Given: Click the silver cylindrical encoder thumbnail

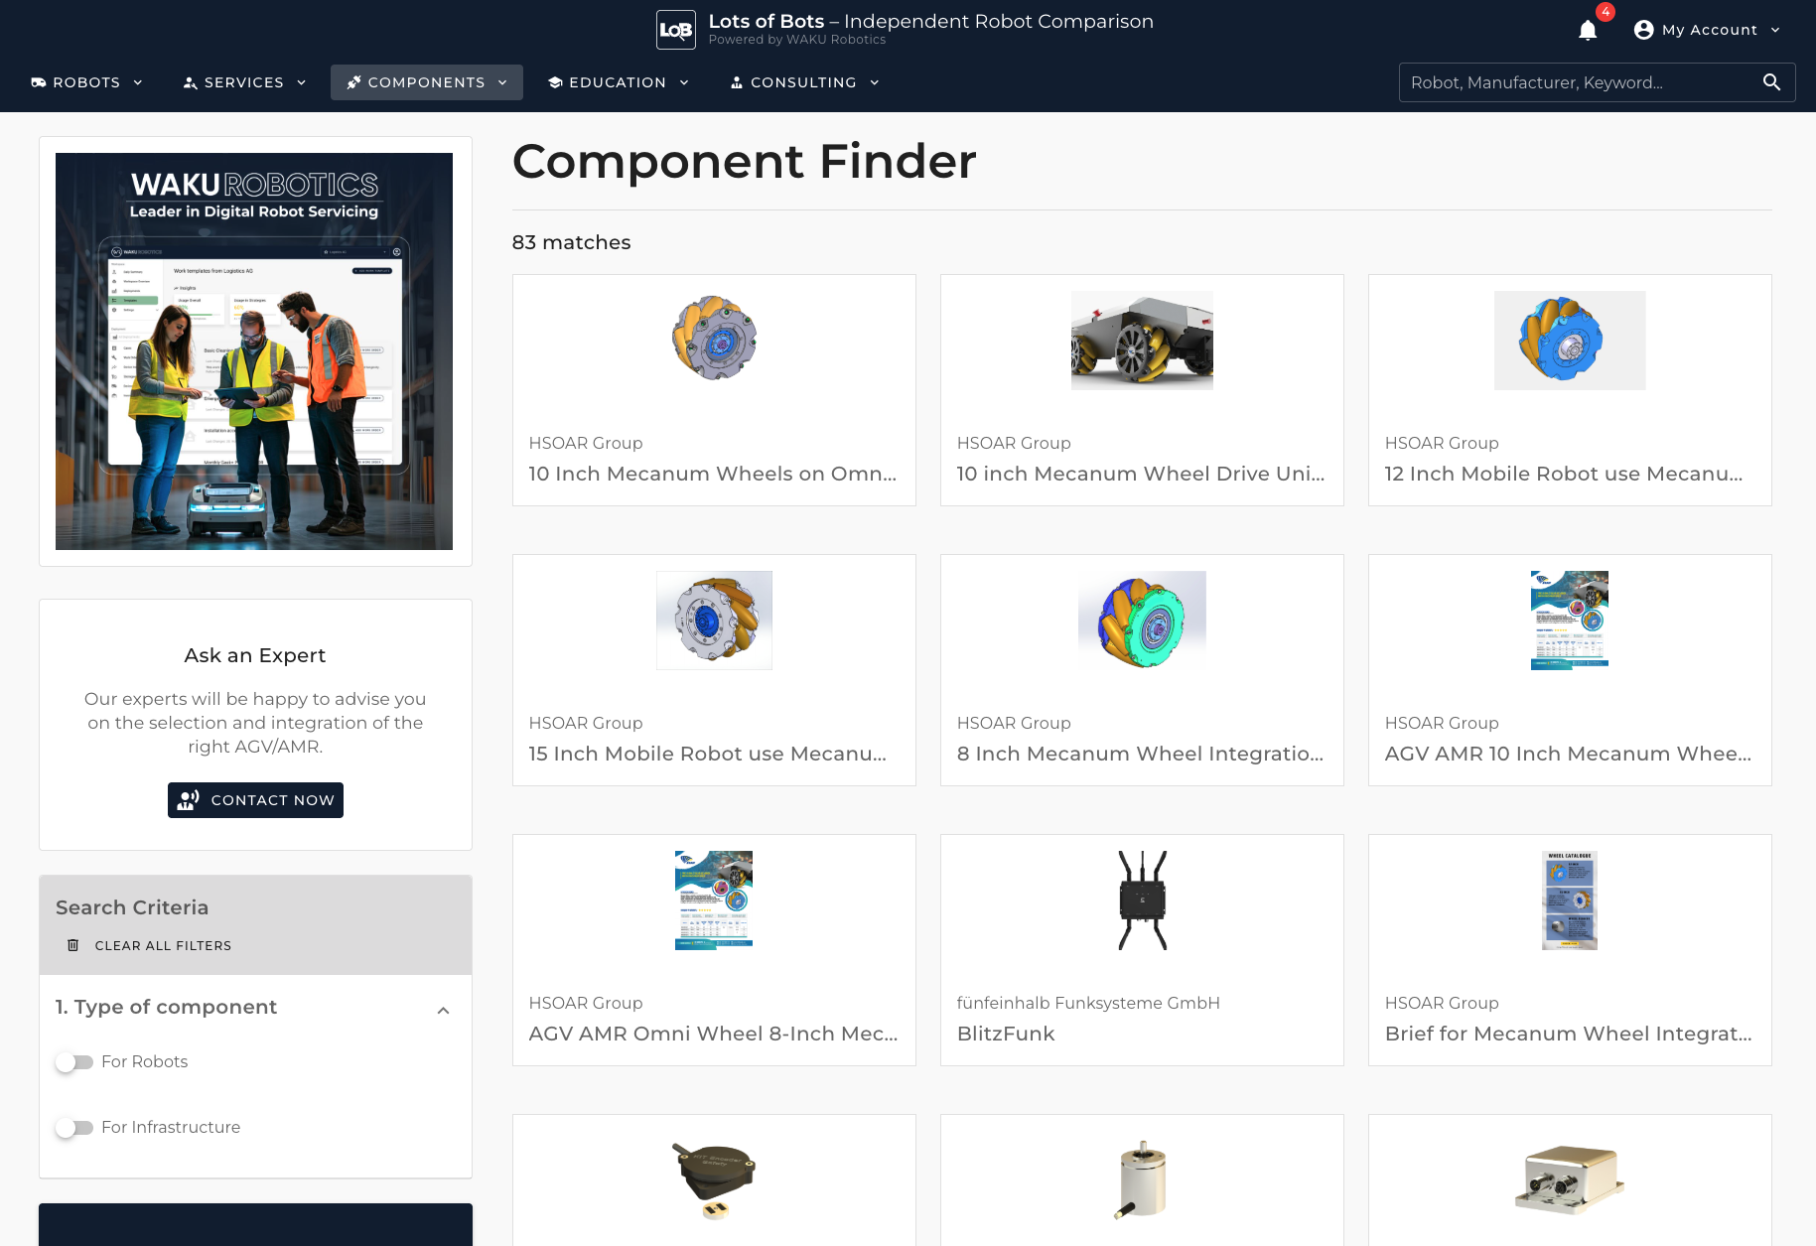Looking at the screenshot, I should coord(1142,1180).
